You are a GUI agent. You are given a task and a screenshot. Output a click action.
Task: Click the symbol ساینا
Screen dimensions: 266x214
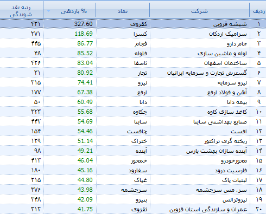(141, 121)
